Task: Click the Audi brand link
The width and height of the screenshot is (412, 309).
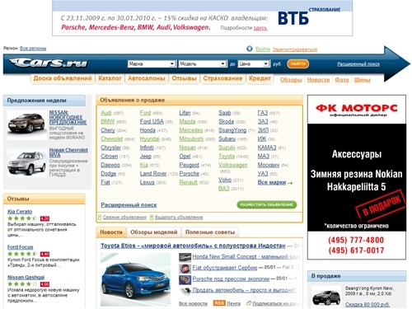Action: pos(106,113)
